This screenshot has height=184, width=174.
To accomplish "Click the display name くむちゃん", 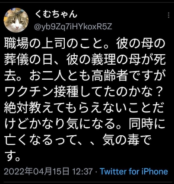I will (x=56, y=14).
